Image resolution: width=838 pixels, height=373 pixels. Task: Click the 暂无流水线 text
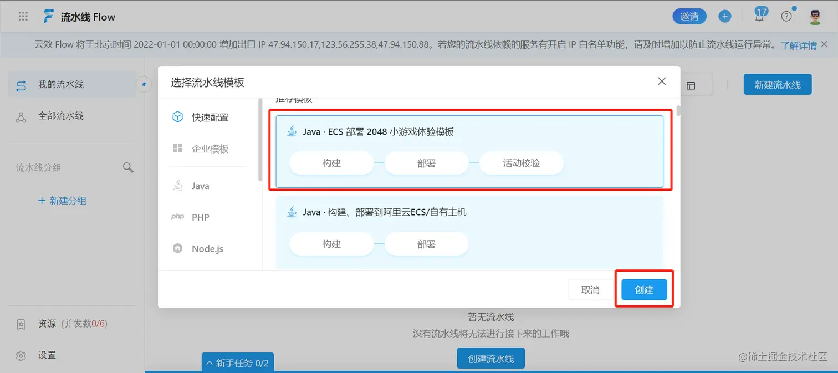[x=490, y=317]
